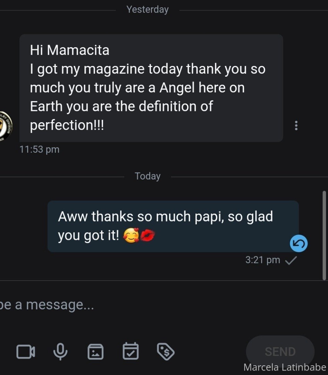Unsend message using the blue undo icon
Image resolution: width=328 pixels, height=375 pixels.
coord(298,244)
